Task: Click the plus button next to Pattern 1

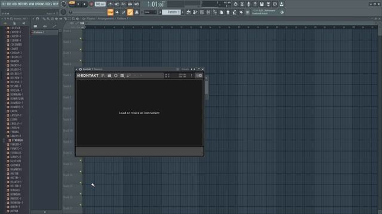Action: click(183, 12)
